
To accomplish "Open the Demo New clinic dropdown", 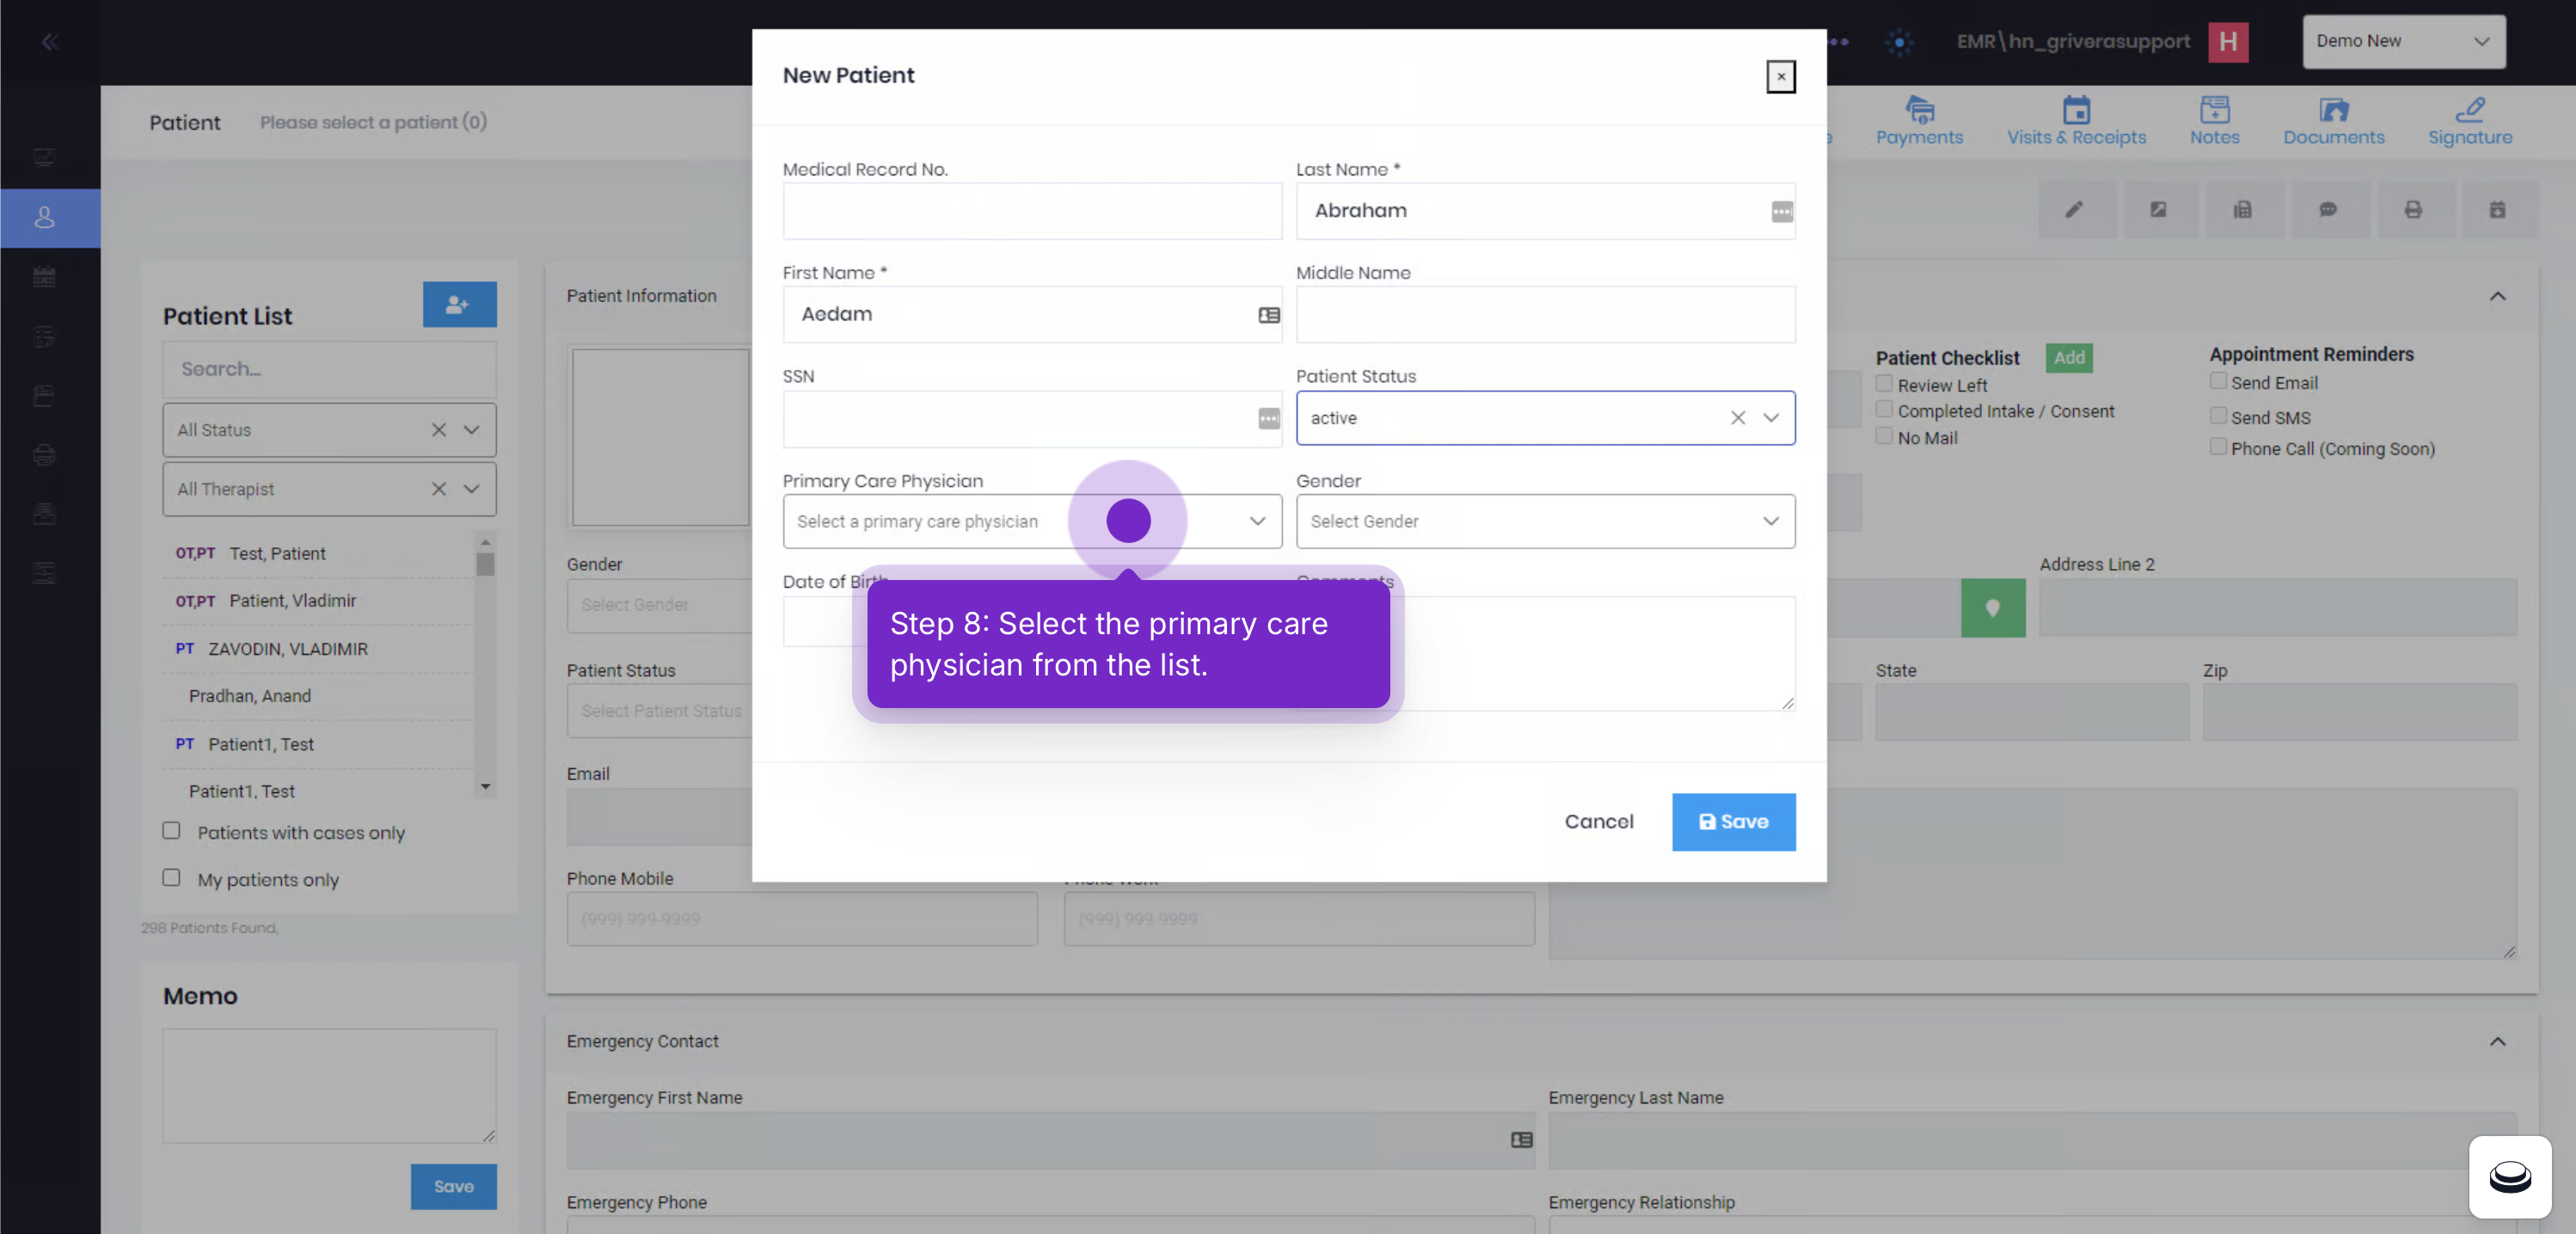I will (x=2403, y=42).
